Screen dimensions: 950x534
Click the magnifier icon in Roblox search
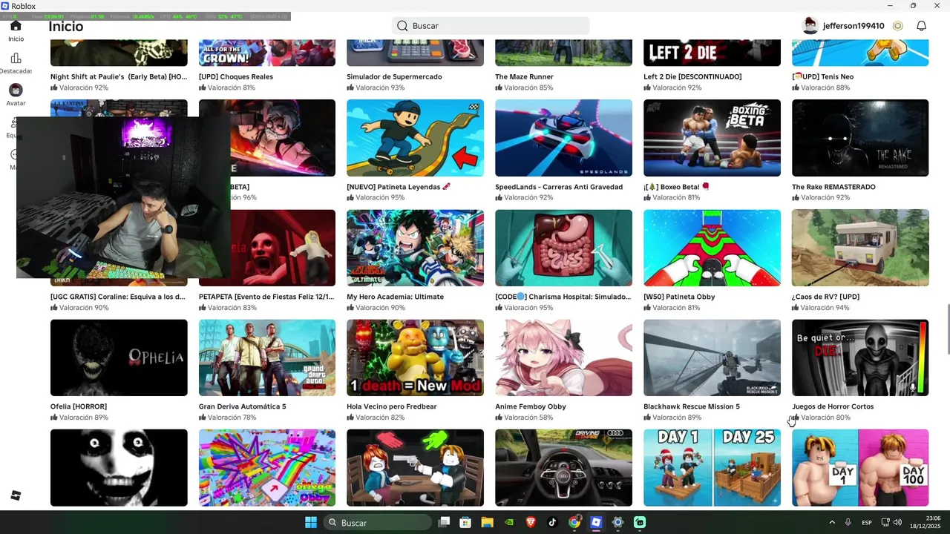[402, 26]
